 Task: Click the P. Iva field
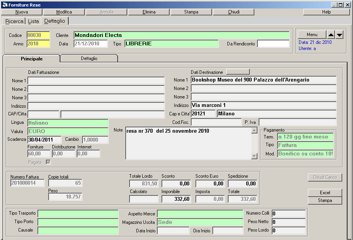(x=298, y=122)
